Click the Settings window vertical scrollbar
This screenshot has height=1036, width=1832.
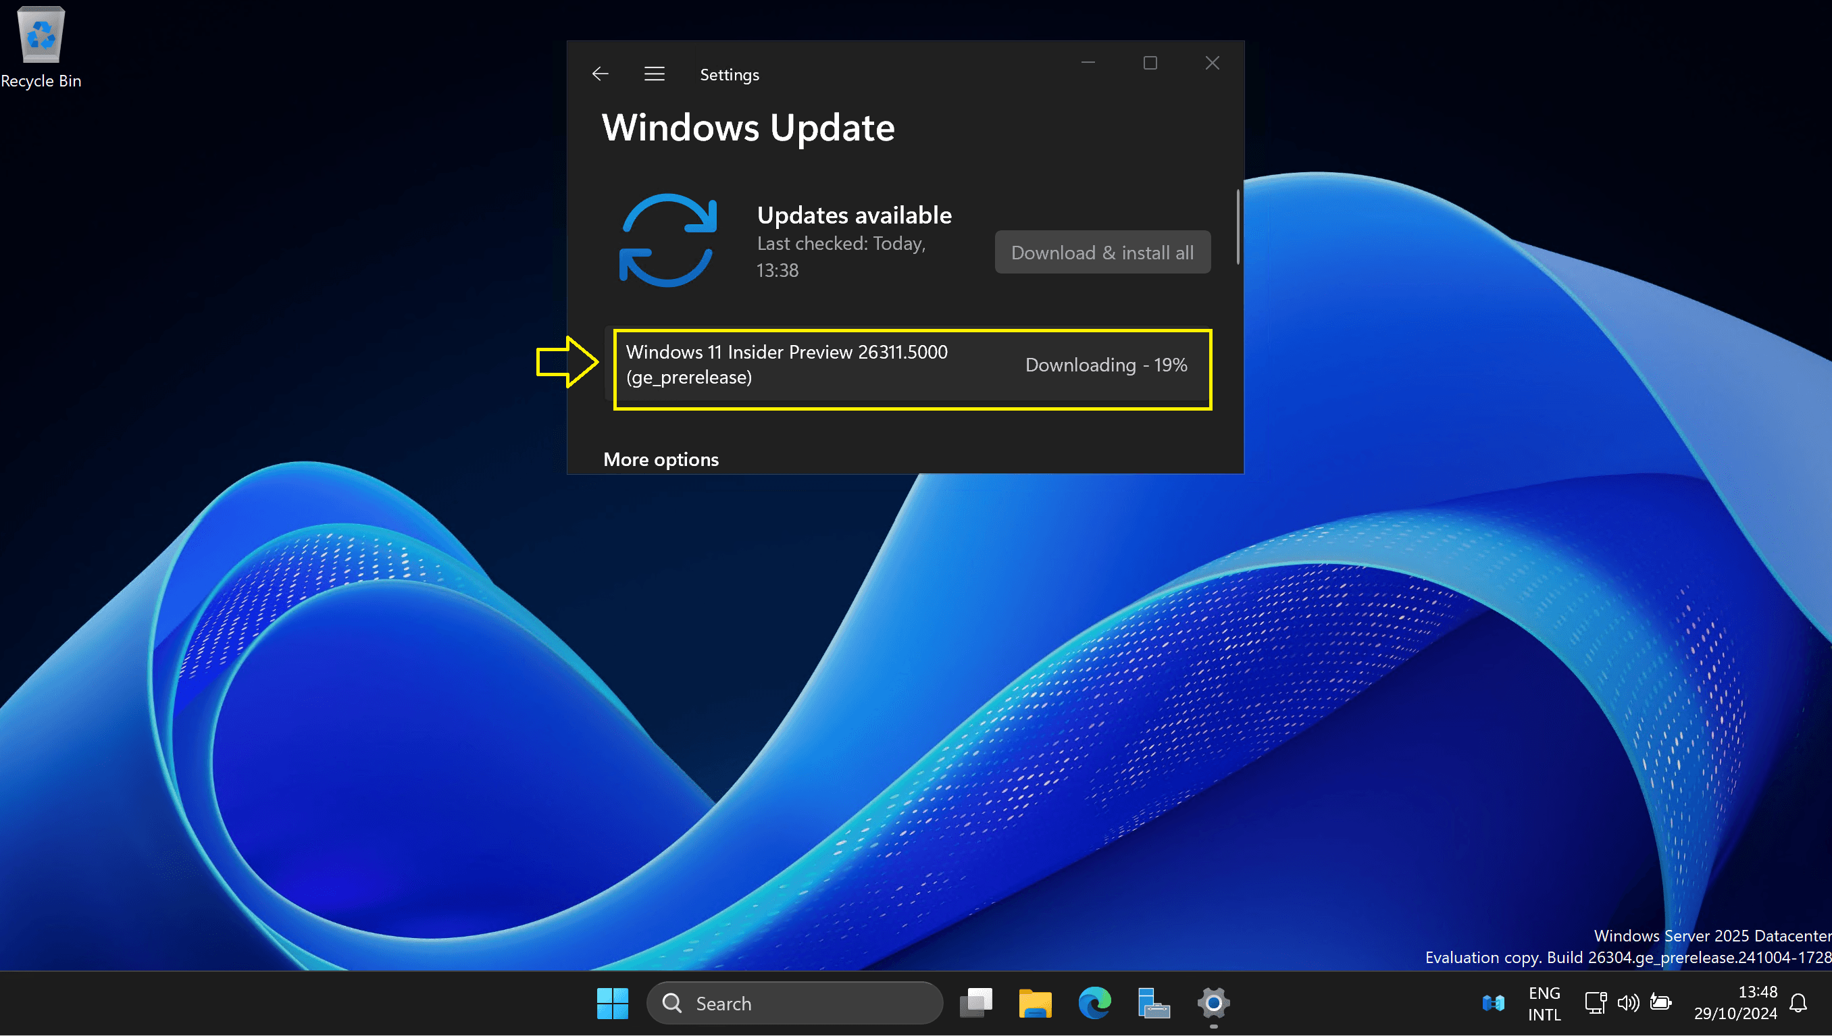(1238, 228)
